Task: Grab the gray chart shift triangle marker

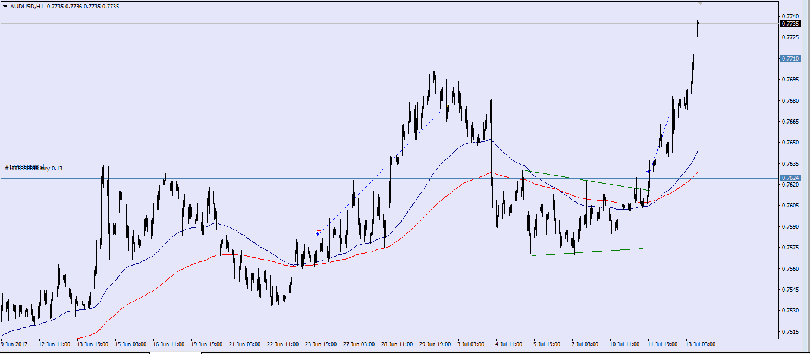Action: click(x=700, y=4)
